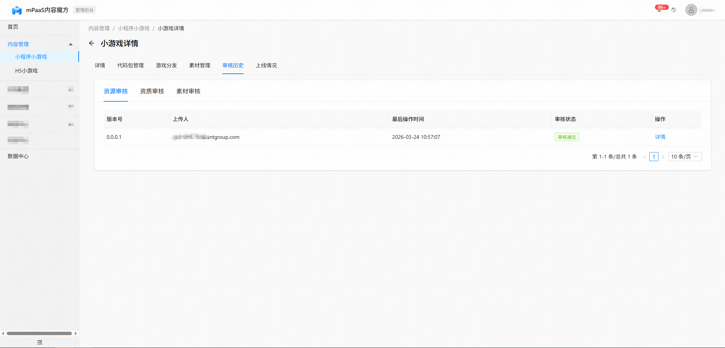Click the mPaaS logo icon
The width and height of the screenshot is (725, 348).
click(x=17, y=10)
